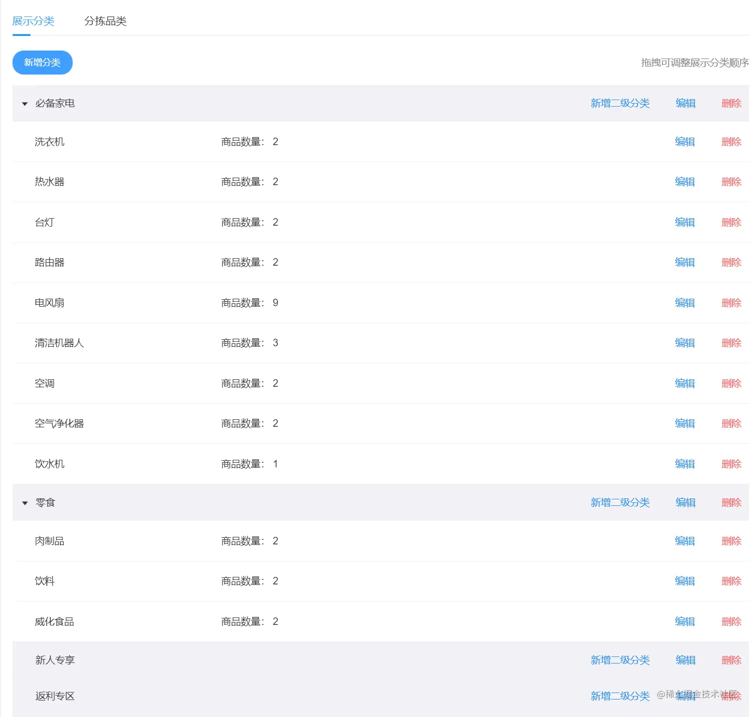
Task: Click the 电风扇 row name
Action: pyautogui.click(x=49, y=303)
